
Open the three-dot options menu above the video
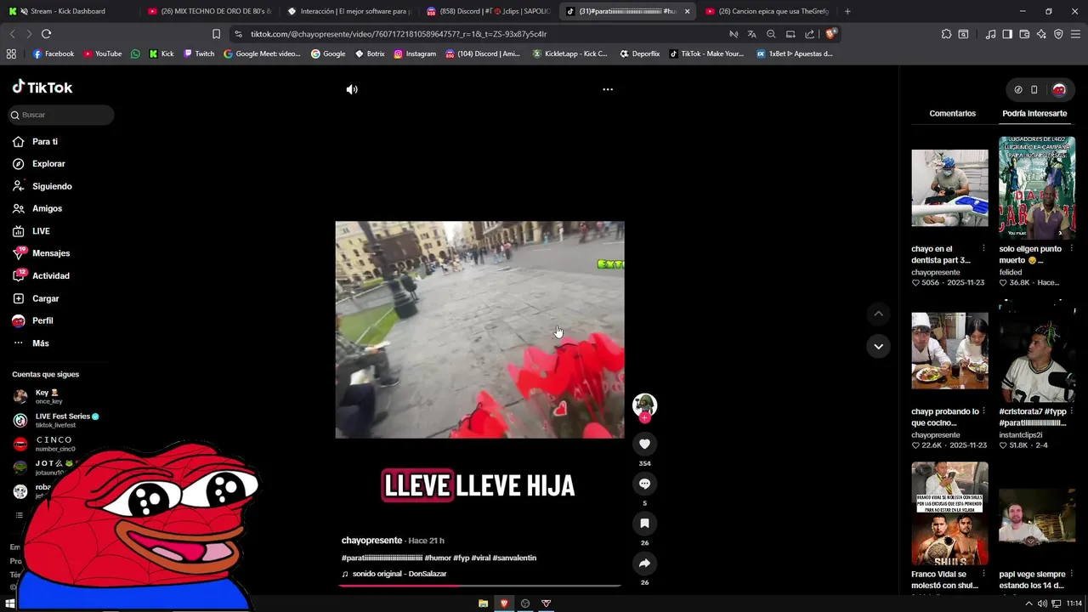point(608,89)
